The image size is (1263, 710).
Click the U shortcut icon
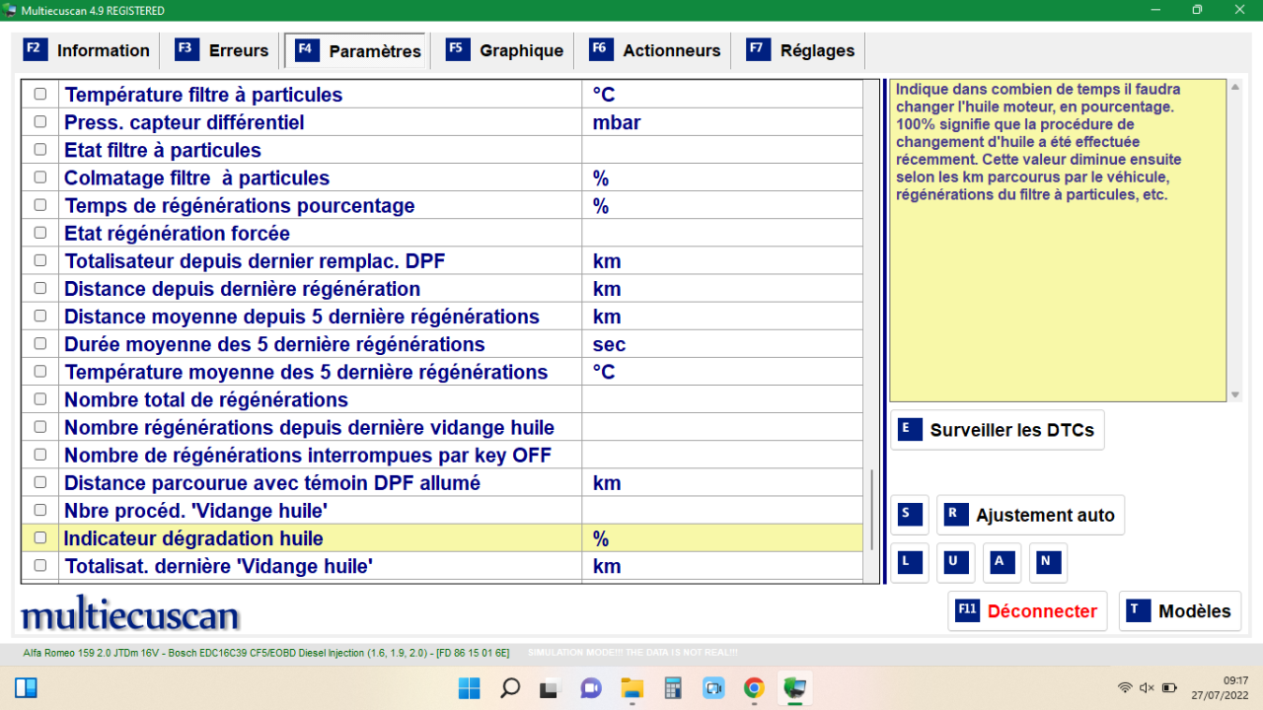tap(954, 562)
